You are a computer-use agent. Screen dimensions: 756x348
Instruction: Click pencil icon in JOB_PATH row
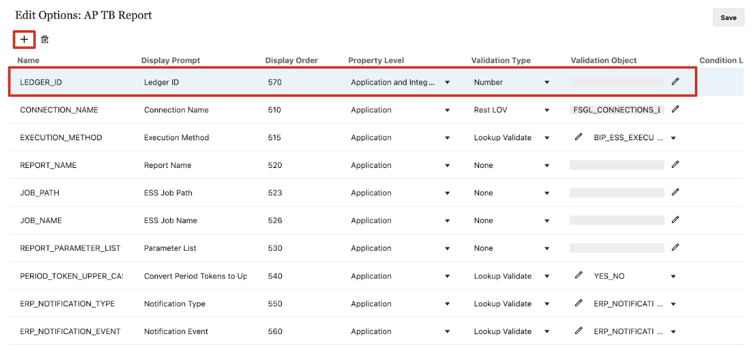coord(676,193)
